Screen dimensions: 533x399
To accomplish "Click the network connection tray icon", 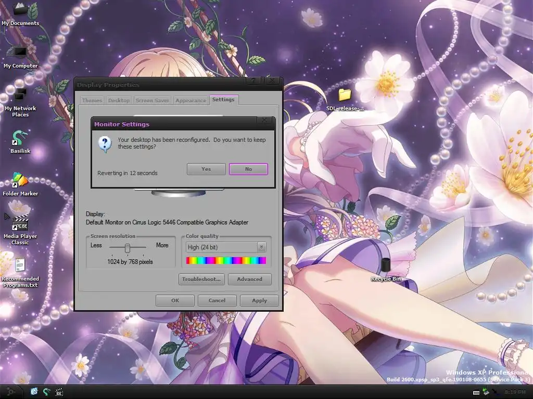I will 486,392.
